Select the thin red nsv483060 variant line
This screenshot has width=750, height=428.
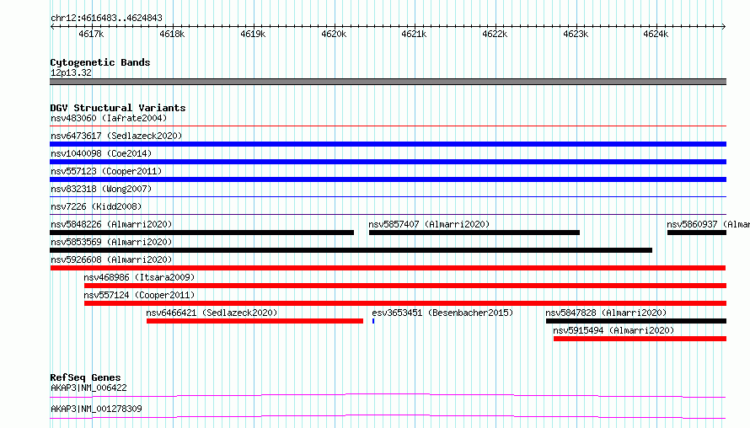388,126
